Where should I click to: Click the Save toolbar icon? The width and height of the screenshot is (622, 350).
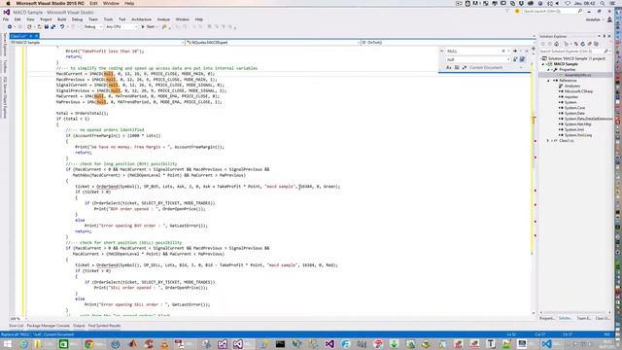pyautogui.click(x=47, y=26)
